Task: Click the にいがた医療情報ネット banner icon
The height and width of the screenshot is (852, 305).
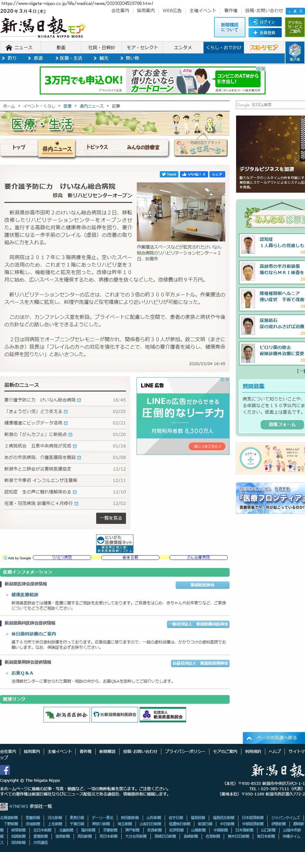Action: (115, 543)
